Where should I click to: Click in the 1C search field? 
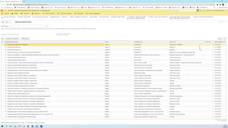tap(181, 11)
